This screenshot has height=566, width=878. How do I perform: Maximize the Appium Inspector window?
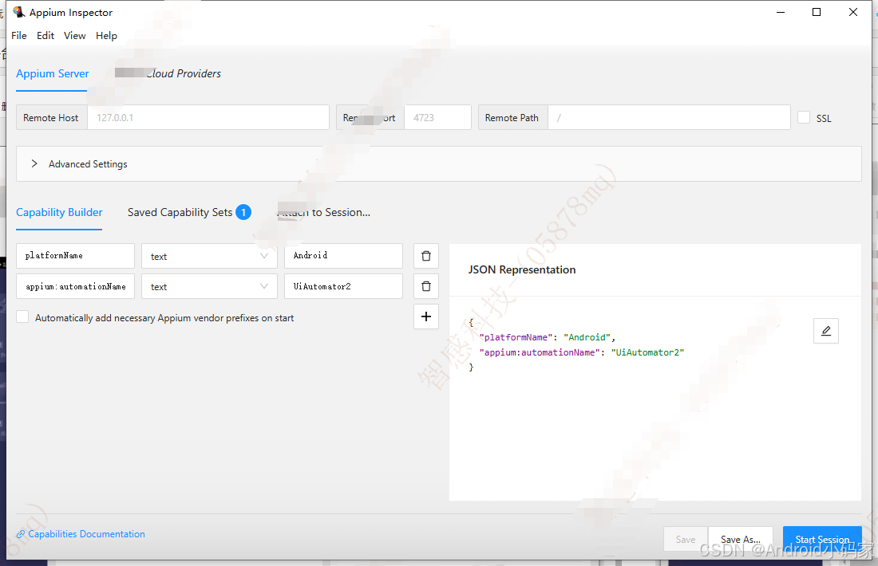coord(817,12)
